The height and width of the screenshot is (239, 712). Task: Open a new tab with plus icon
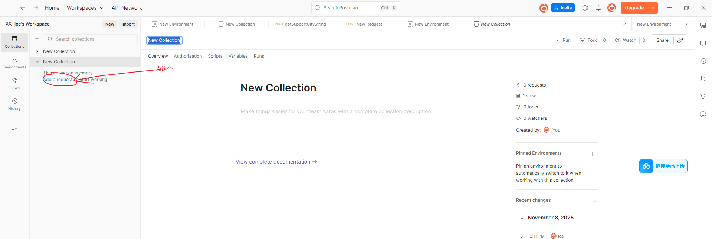[531, 24]
